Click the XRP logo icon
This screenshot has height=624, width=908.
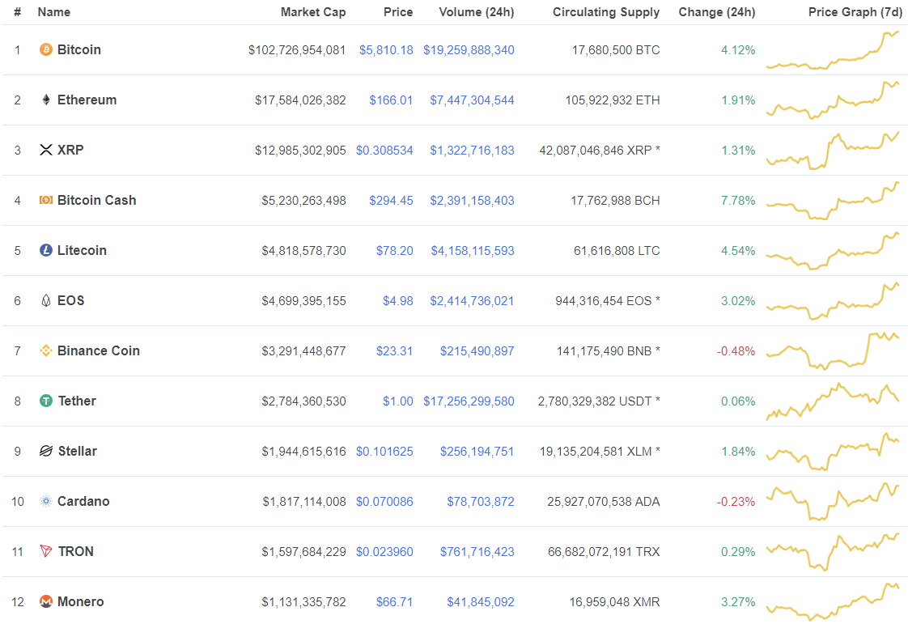[46, 150]
